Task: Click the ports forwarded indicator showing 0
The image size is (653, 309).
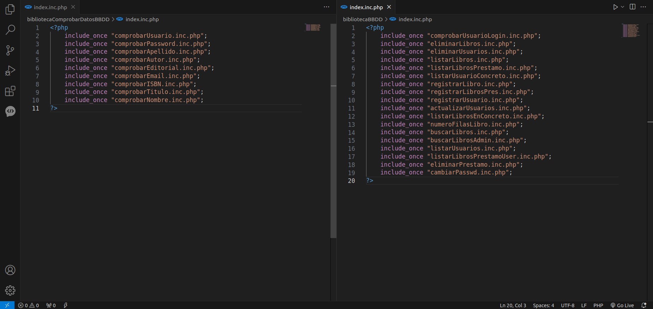Action: pyautogui.click(x=51, y=305)
